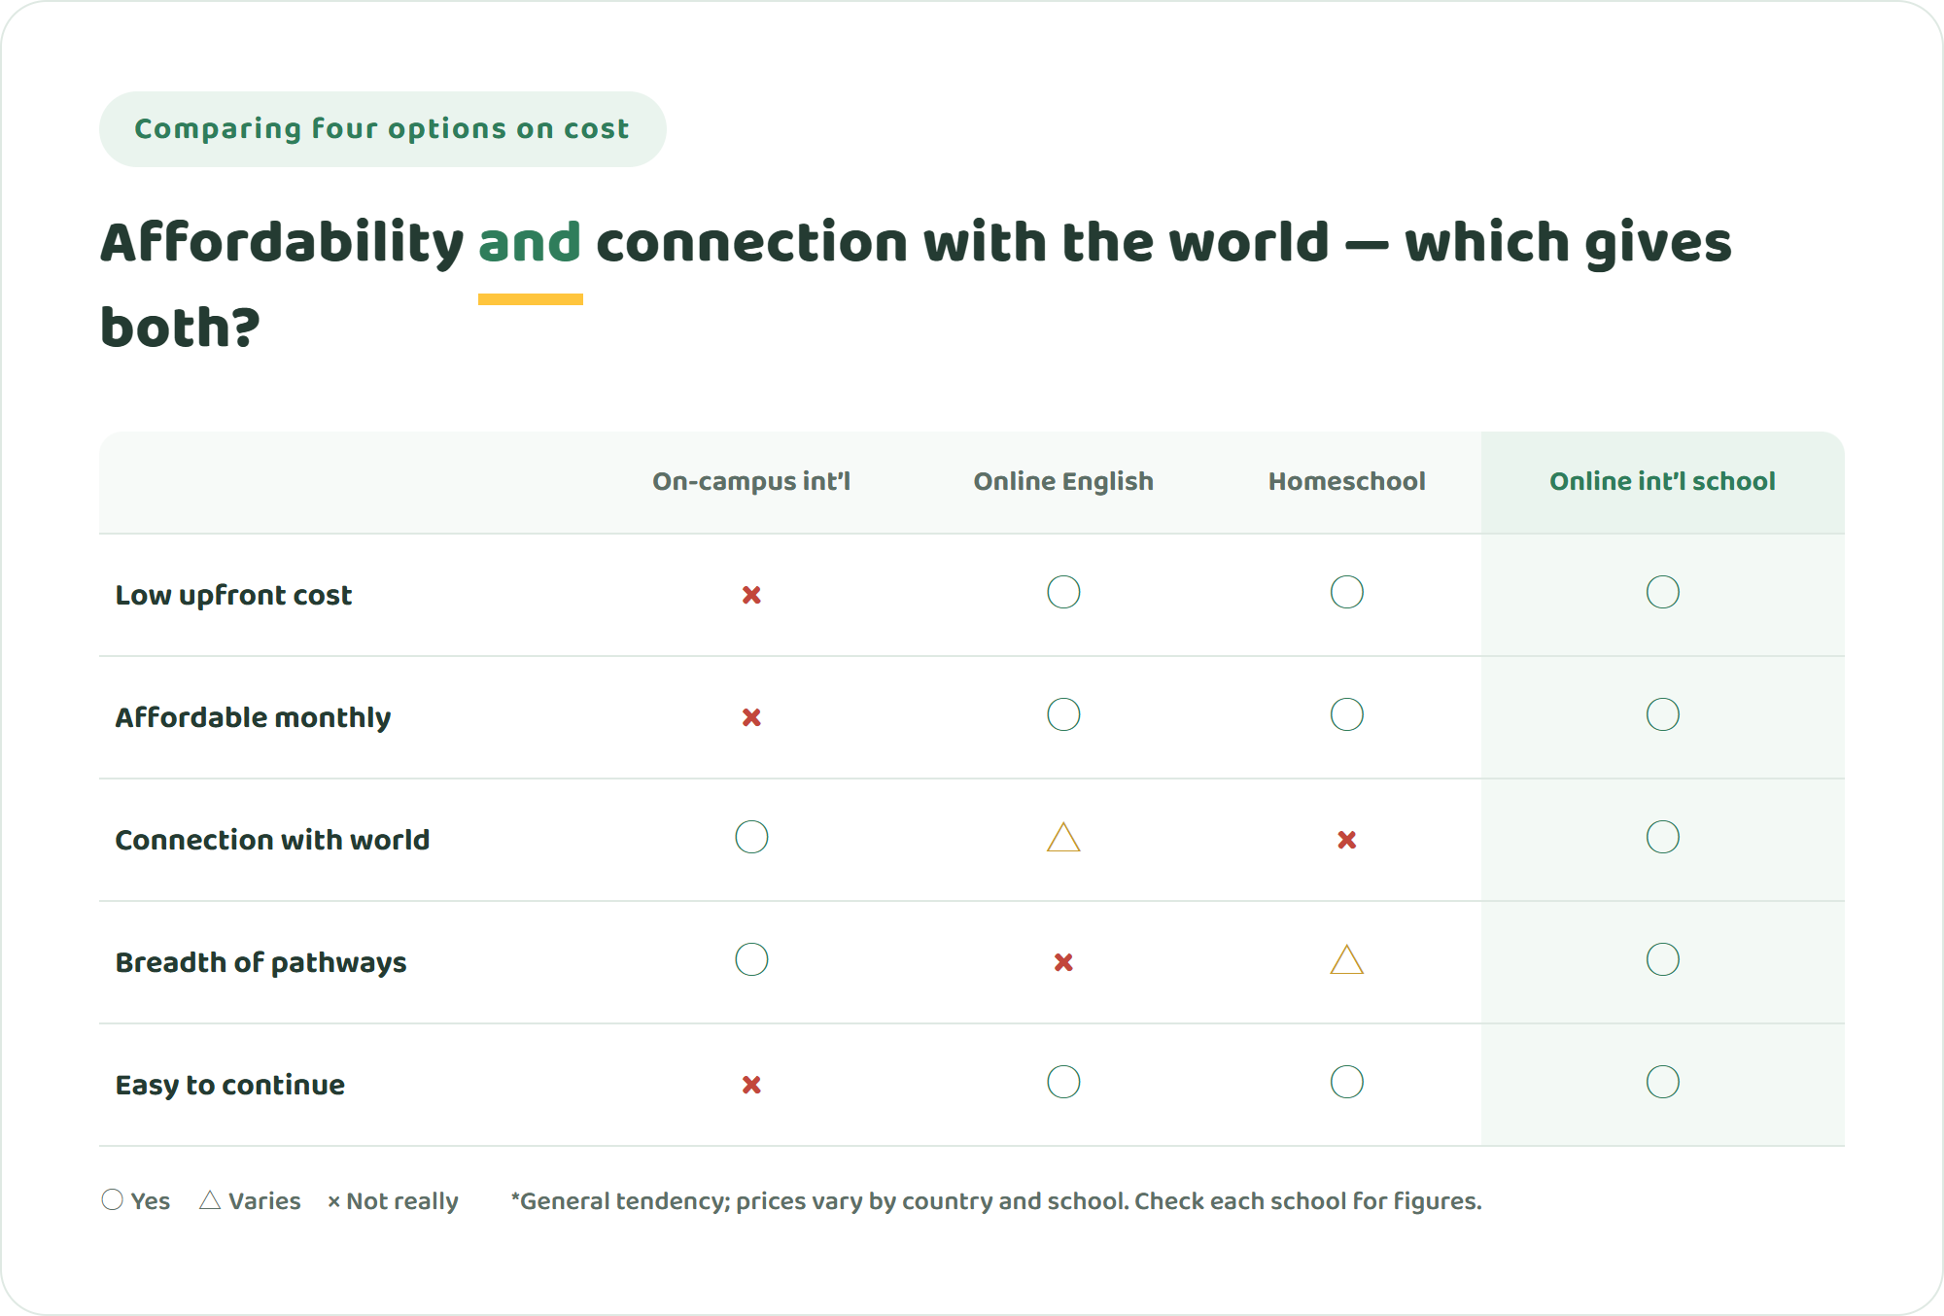Click the circle for Affordable monthly under Online int'l school

tap(1663, 714)
